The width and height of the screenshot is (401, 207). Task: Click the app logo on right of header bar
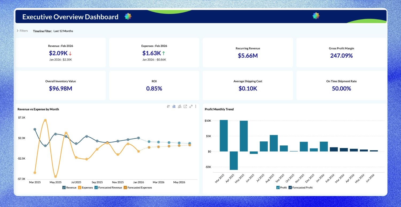point(316,16)
